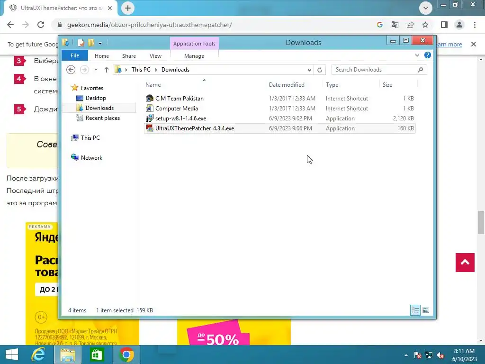
Task: Open Explorer's recent locations dropdown arrow
Action: click(x=96, y=70)
